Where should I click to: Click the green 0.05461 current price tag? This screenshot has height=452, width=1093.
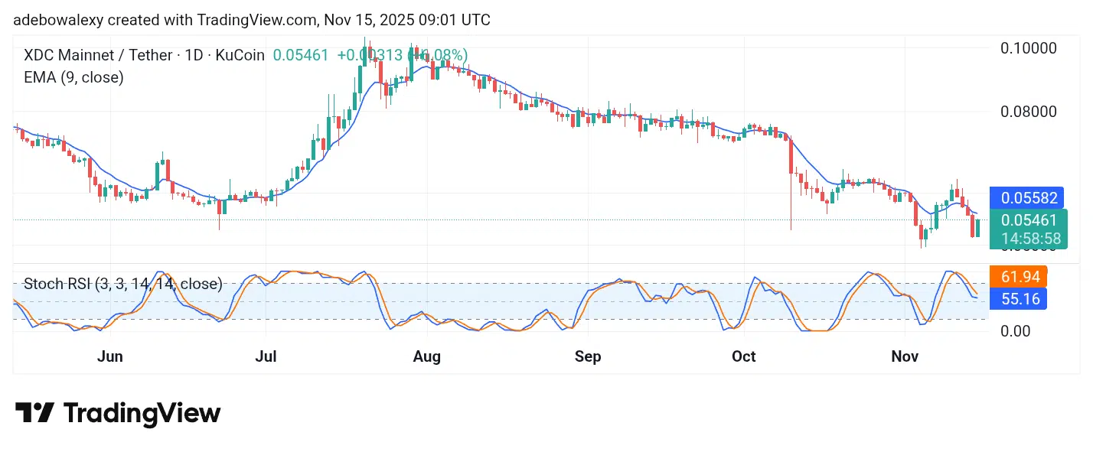pos(1027,220)
